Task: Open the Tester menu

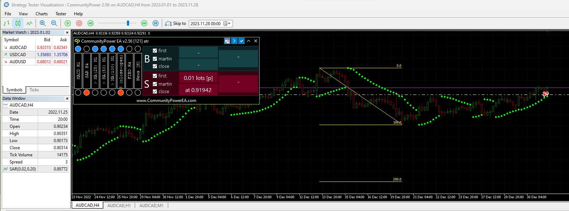Action: (x=61, y=14)
